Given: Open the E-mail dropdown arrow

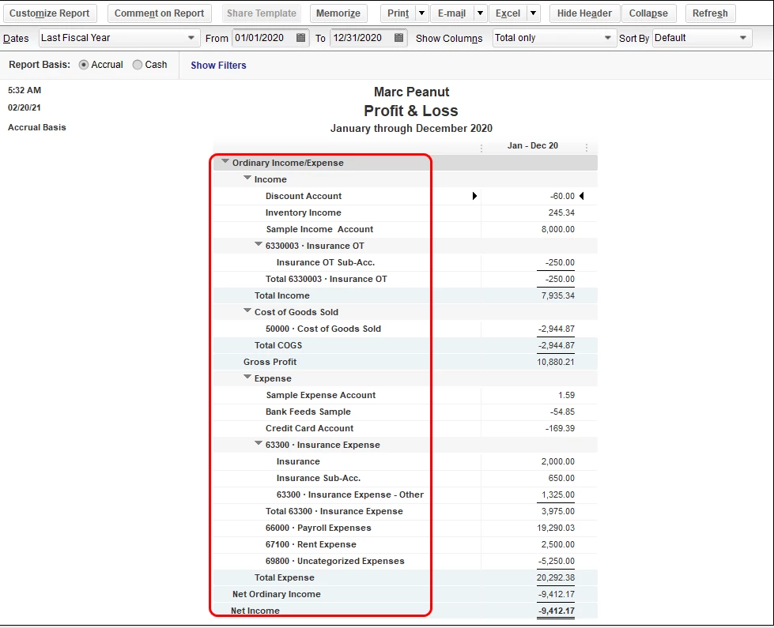Looking at the screenshot, I should tap(480, 13).
